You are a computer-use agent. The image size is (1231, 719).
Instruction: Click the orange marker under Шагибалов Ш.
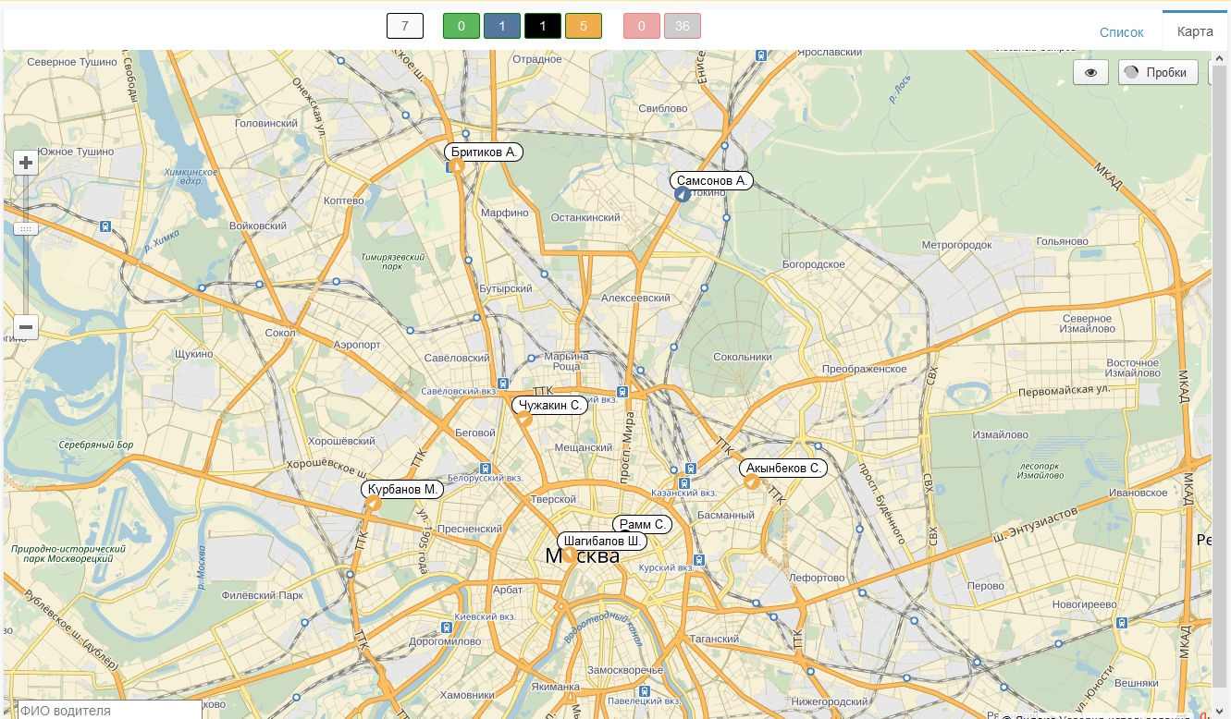pyautogui.click(x=570, y=554)
